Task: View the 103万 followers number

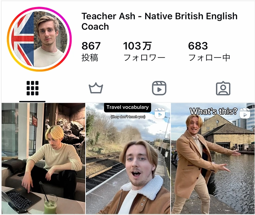Action: [137, 46]
